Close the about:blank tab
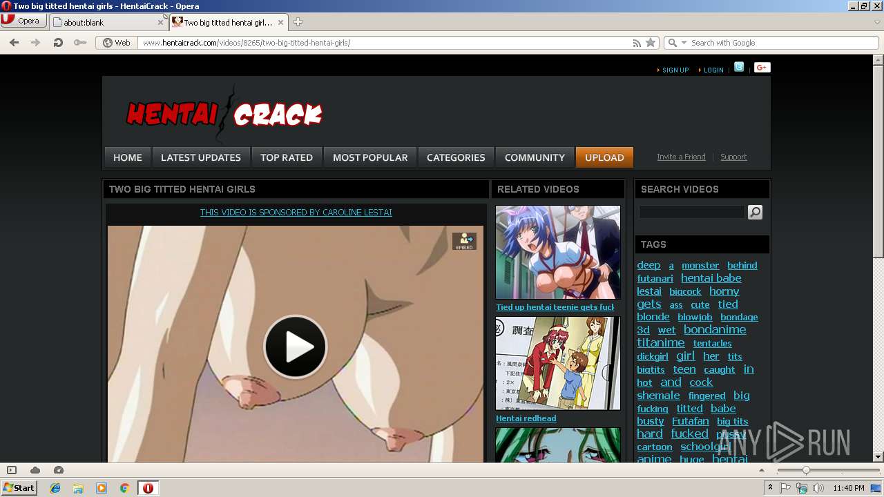 pos(160,23)
